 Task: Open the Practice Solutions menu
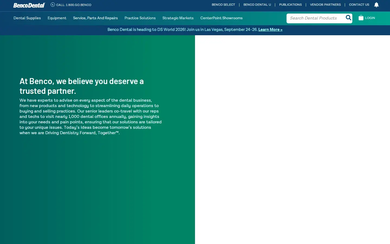(140, 18)
